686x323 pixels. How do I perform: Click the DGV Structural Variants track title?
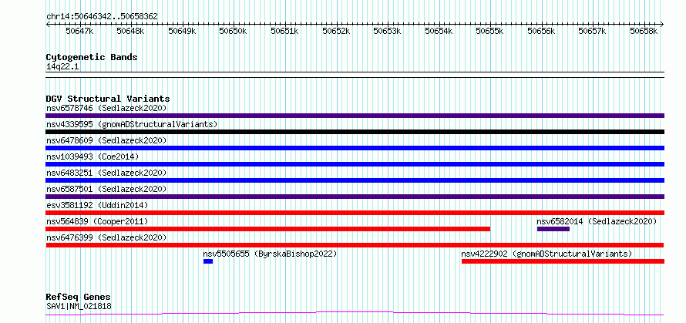pos(108,99)
